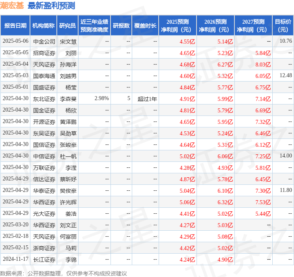
Task: Select the 2026预测净利润 column header
Action: 215,25
